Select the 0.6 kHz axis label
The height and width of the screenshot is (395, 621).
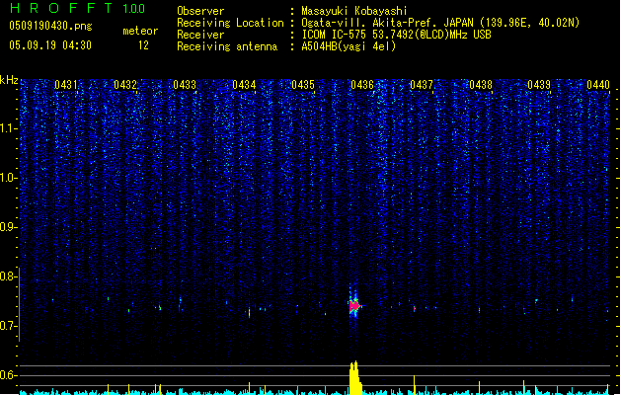(x=10, y=375)
